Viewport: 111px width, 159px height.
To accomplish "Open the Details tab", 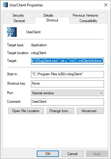I will pyautogui.click(x=48, y=15).
